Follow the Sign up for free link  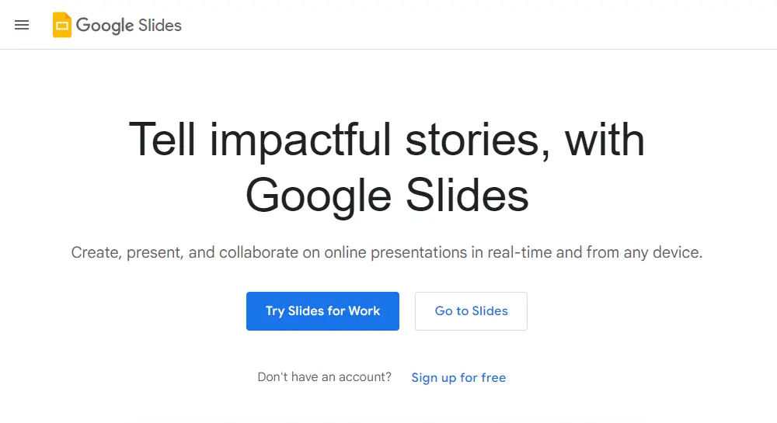pos(458,378)
